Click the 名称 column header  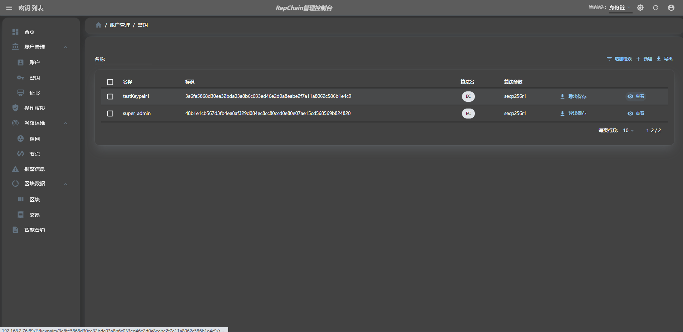(x=128, y=82)
